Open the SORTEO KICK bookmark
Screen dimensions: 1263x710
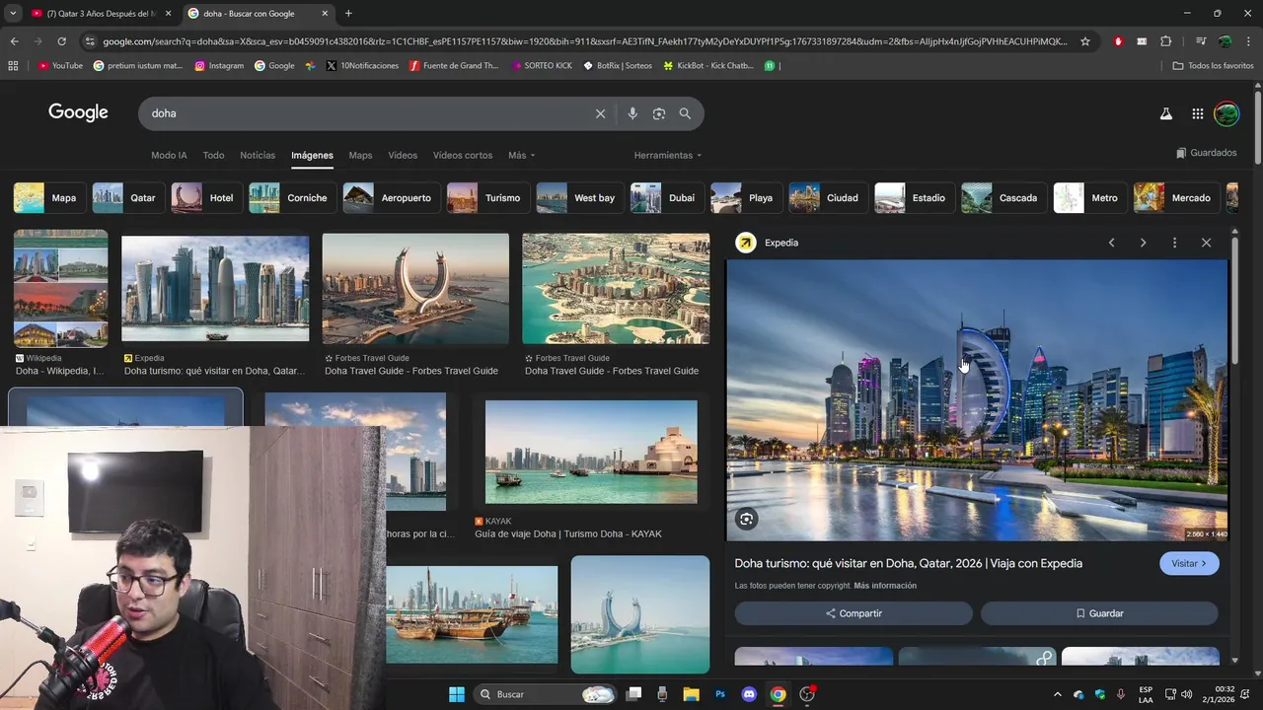click(x=541, y=66)
